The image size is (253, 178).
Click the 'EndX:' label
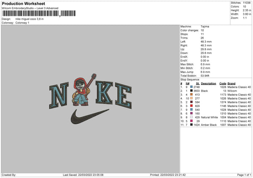(x=184, y=57)
